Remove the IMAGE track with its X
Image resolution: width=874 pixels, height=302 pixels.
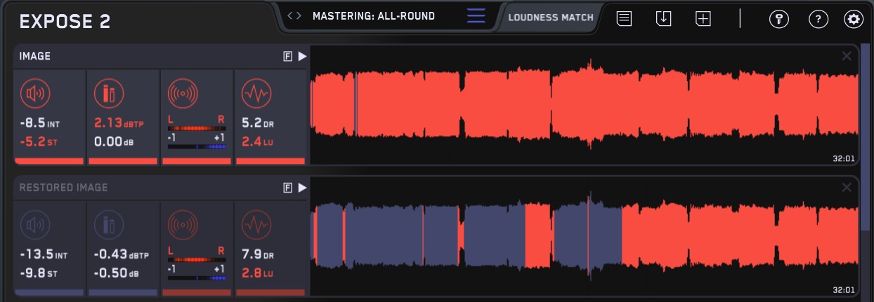847,56
